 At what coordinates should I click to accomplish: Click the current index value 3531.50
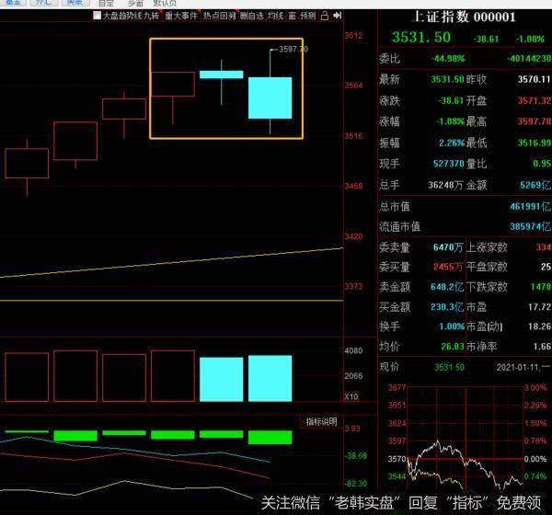[421, 37]
